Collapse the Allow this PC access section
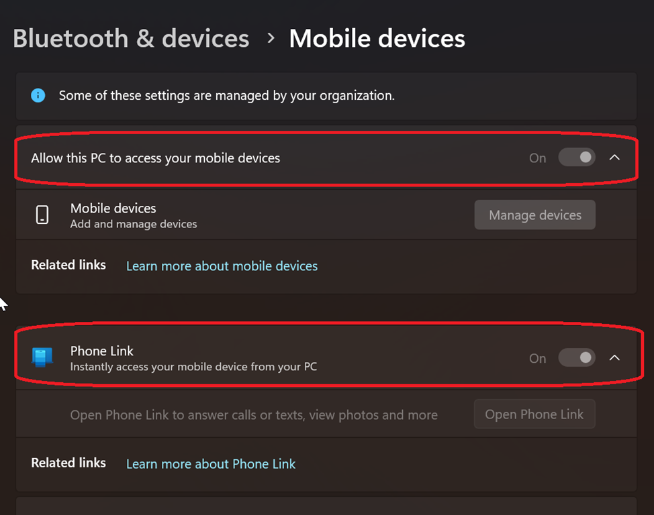654x515 pixels. pos(614,158)
